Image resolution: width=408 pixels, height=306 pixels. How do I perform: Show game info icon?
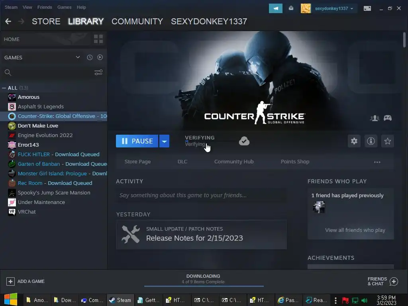coord(371,141)
